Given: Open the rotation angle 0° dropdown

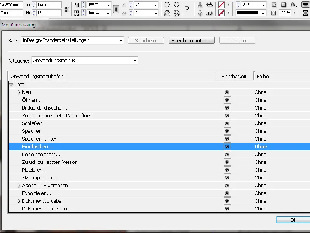Looking at the screenshot, I should [x=156, y=5].
